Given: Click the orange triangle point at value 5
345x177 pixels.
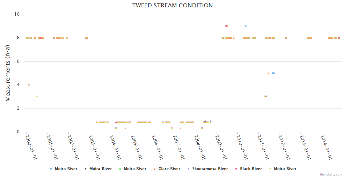Looking at the screenshot, I should point(268,73).
